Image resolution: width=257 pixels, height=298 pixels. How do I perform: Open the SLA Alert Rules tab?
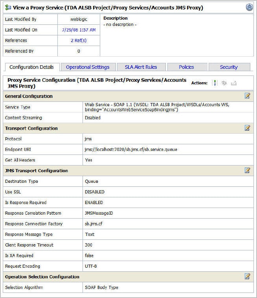141,67
